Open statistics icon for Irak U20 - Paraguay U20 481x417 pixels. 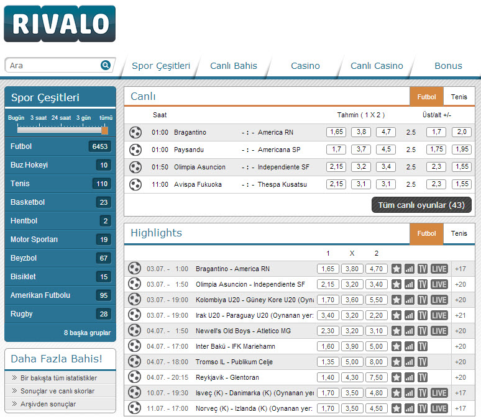(x=409, y=315)
